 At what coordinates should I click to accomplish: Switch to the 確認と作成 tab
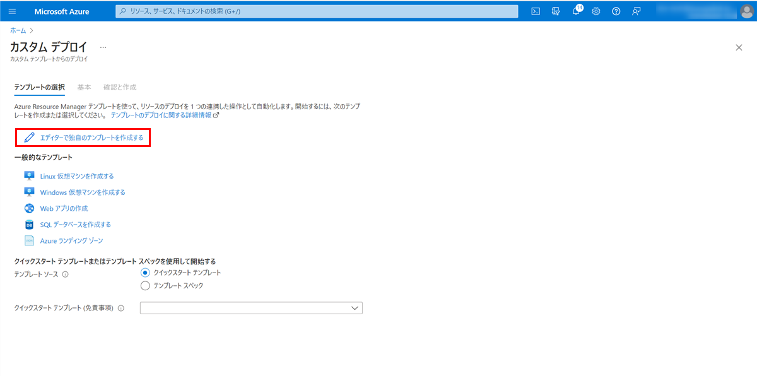pos(120,87)
